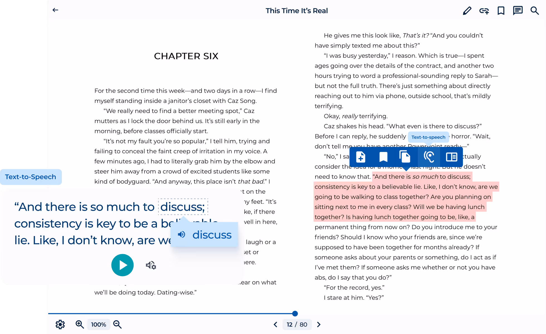Screen dimensions: 546x334
Task: Listen to the word discuss pronunciation
Action: click(181, 235)
